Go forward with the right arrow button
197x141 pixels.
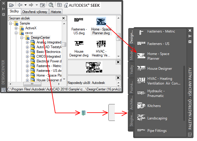pos(31,5)
